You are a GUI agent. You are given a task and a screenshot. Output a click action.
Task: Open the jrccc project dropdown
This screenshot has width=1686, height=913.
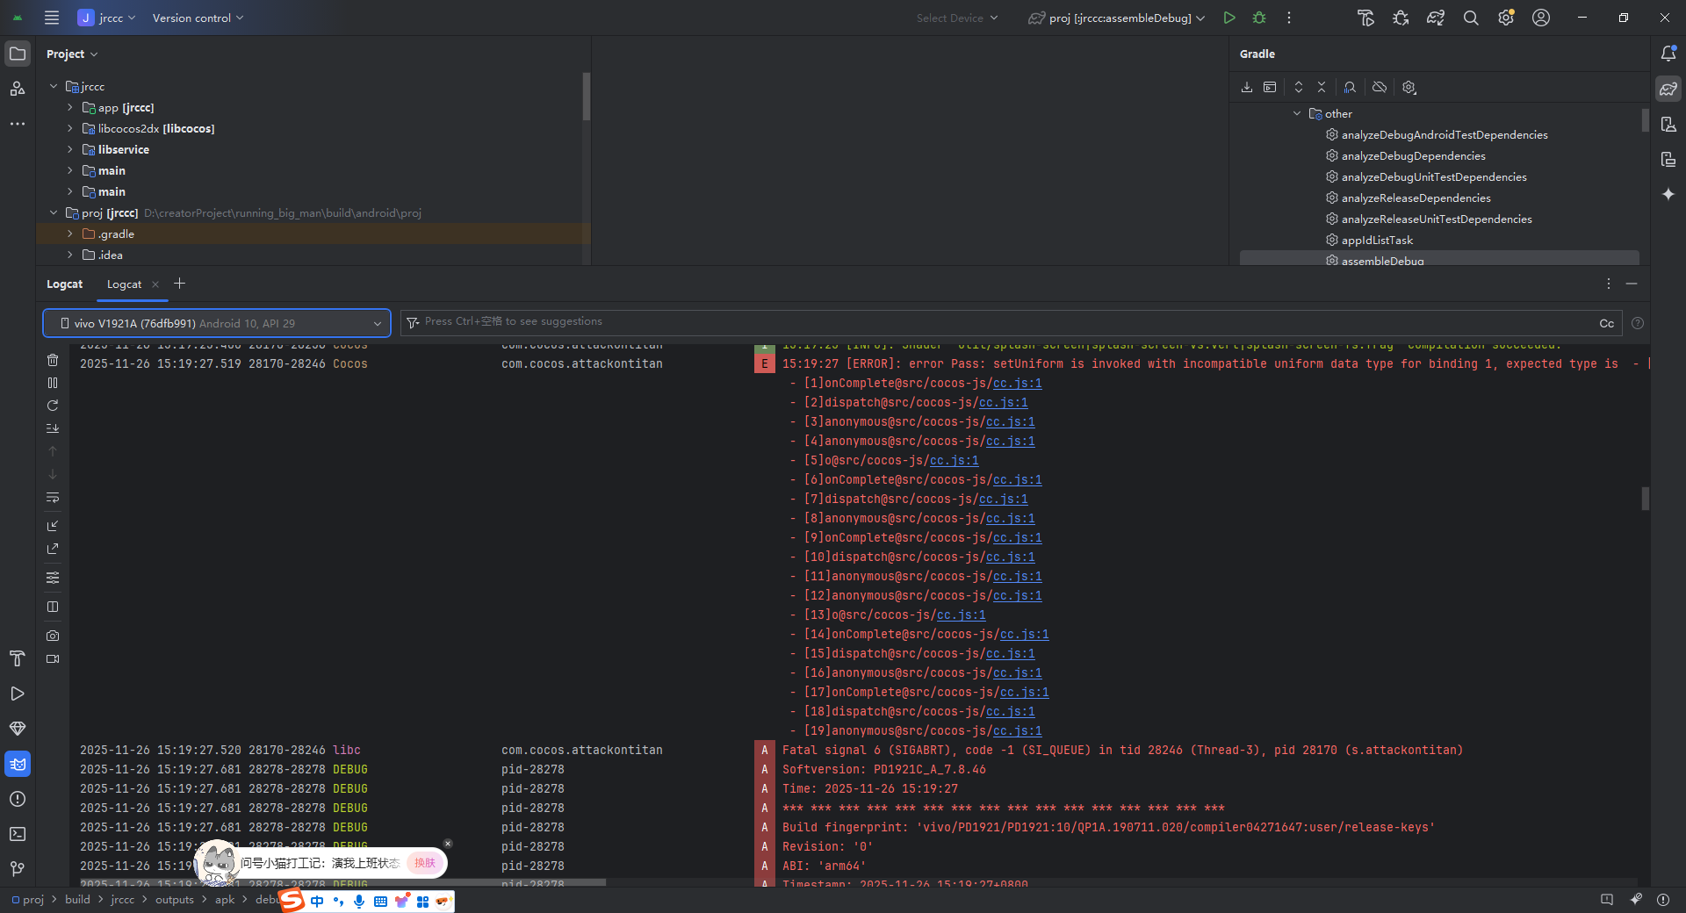107,18
